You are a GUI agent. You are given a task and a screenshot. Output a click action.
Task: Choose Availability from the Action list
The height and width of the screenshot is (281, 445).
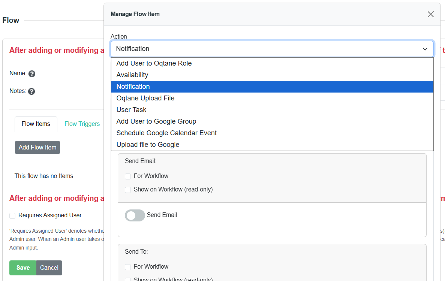point(272,75)
